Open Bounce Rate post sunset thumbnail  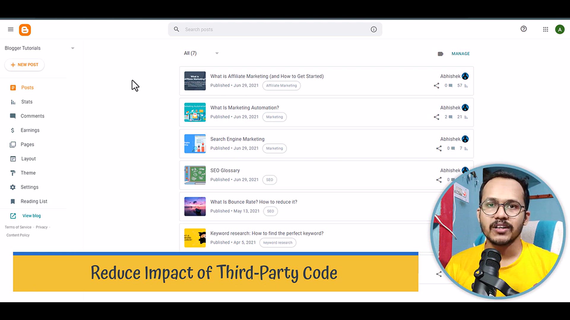coord(195,207)
